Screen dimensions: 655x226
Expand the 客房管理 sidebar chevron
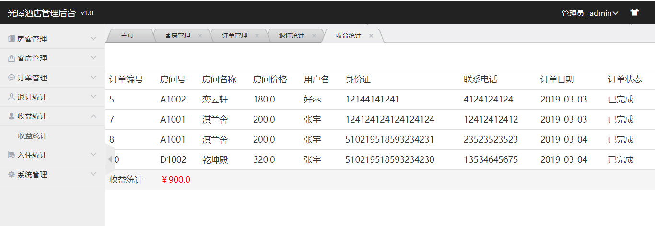click(94, 58)
